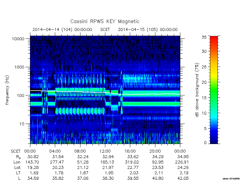240x180 pixels.
Task: Click the 12:00 time tick label
Action: click(x=105, y=151)
